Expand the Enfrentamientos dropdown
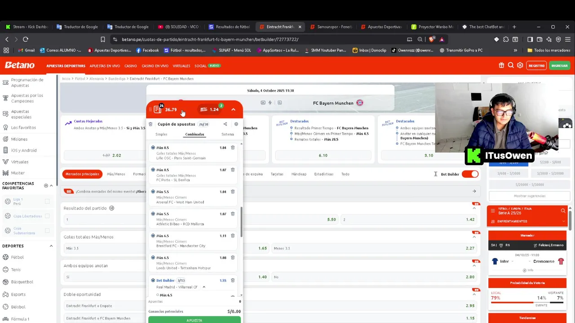 (563, 221)
